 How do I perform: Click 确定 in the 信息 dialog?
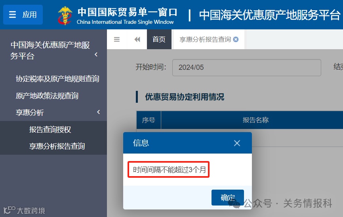click(x=228, y=198)
